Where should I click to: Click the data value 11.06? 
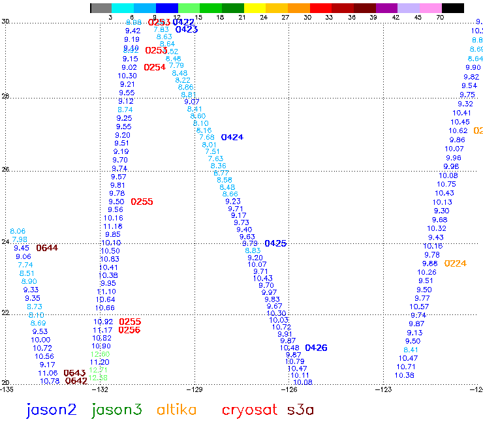click(x=48, y=373)
